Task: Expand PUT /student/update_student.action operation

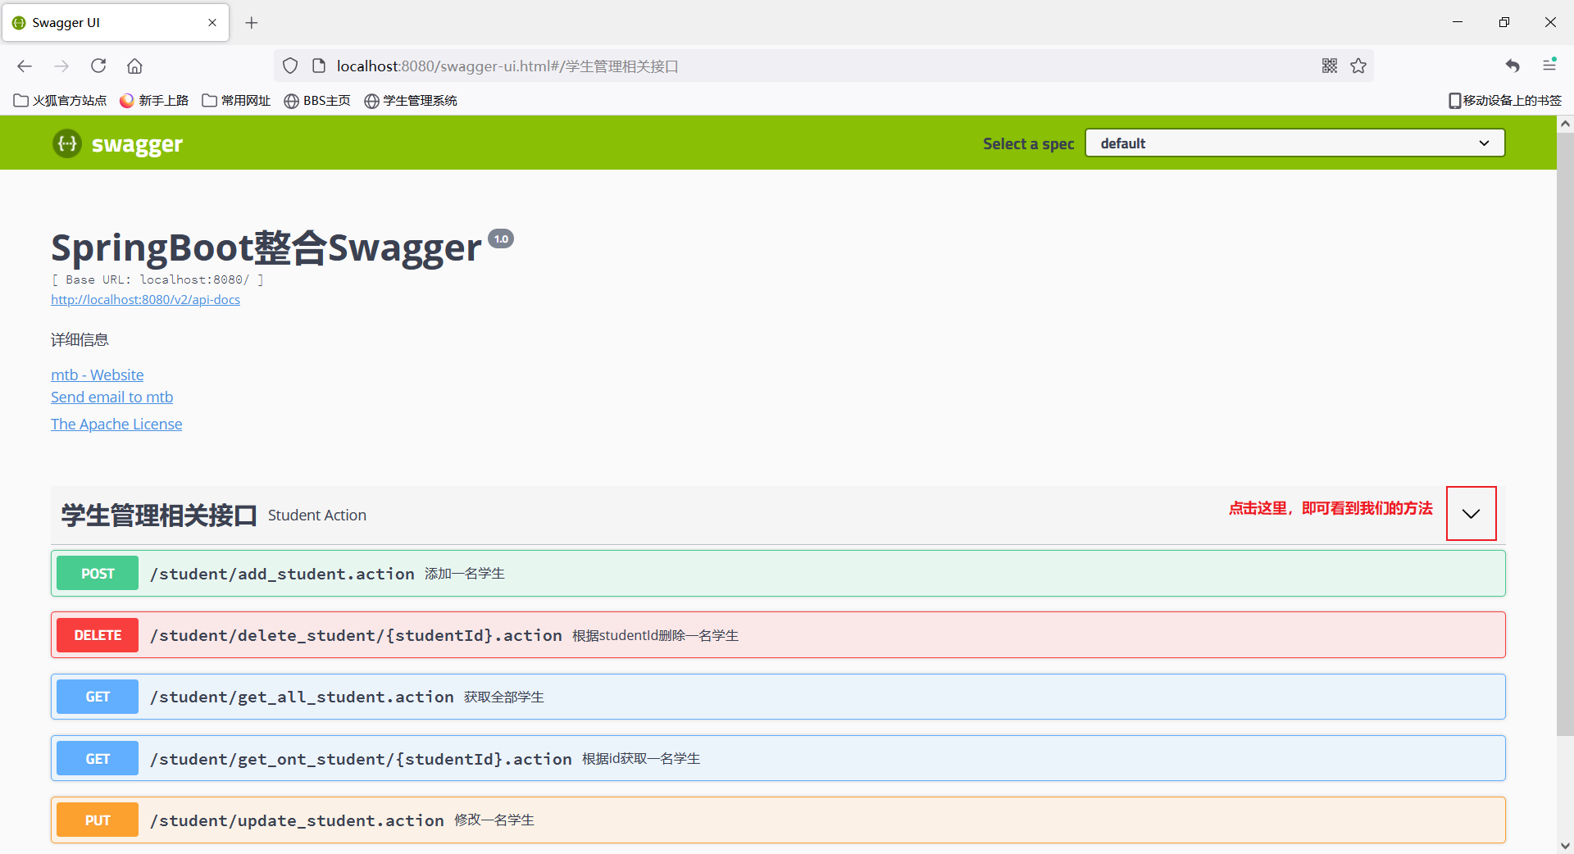Action: point(778,820)
